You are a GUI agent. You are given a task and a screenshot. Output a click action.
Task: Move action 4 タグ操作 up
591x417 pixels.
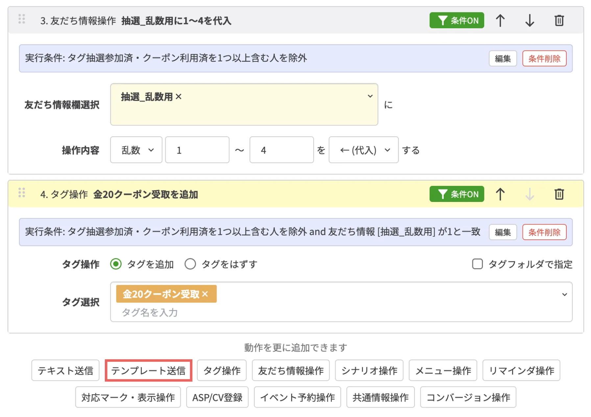[x=500, y=194]
